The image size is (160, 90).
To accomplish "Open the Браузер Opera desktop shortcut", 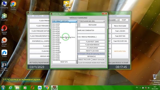I will pos(4,30).
